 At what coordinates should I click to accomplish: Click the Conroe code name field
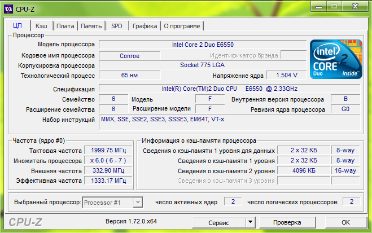click(x=129, y=56)
